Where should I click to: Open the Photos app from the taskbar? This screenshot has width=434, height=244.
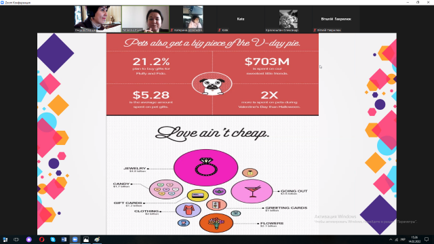[x=86, y=239]
